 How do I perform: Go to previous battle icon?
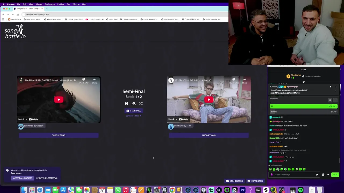pos(126,103)
